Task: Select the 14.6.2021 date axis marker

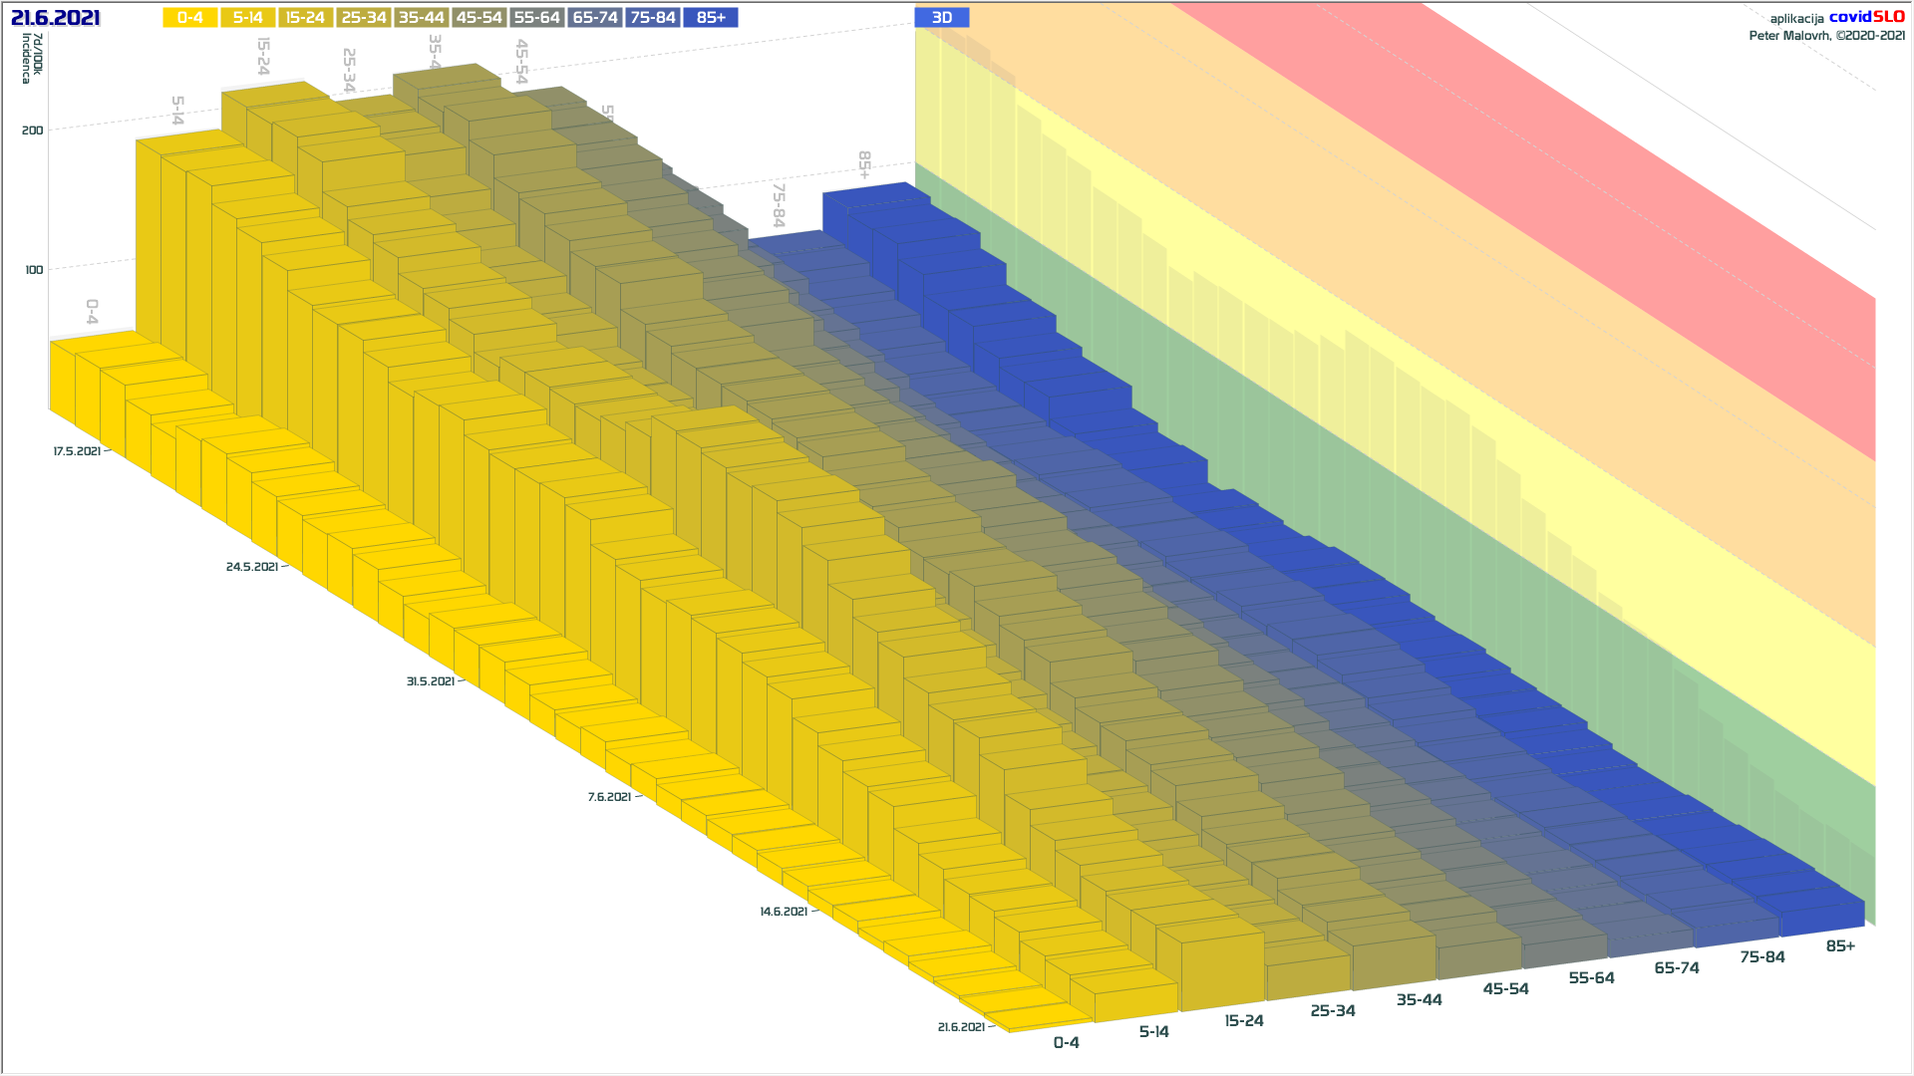Action: [784, 912]
